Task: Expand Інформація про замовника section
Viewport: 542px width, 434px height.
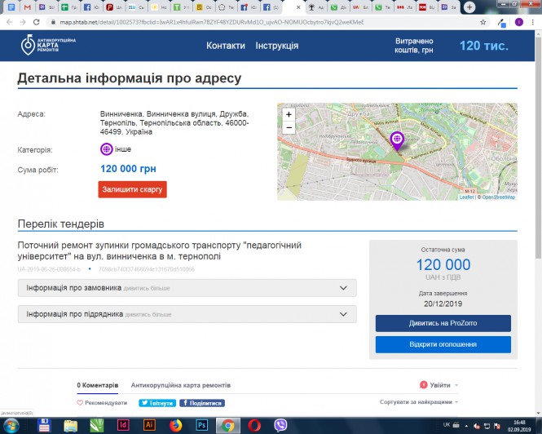Action: point(187,288)
